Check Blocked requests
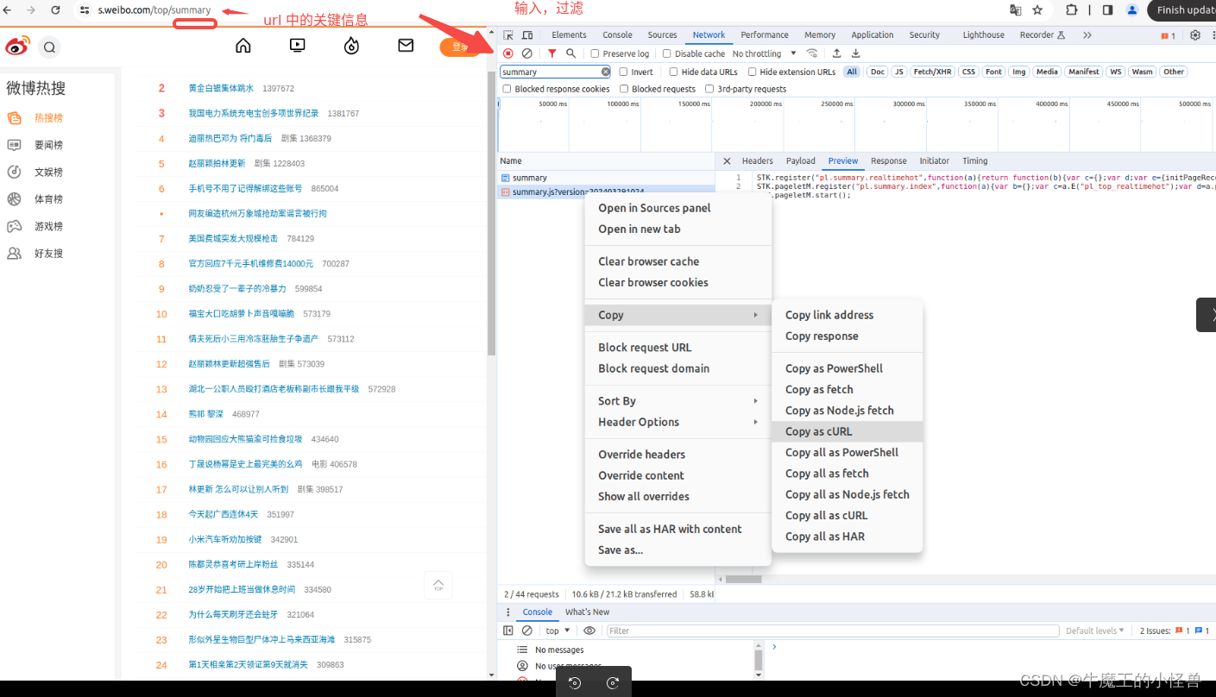Image resolution: width=1216 pixels, height=697 pixels. [624, 89]
